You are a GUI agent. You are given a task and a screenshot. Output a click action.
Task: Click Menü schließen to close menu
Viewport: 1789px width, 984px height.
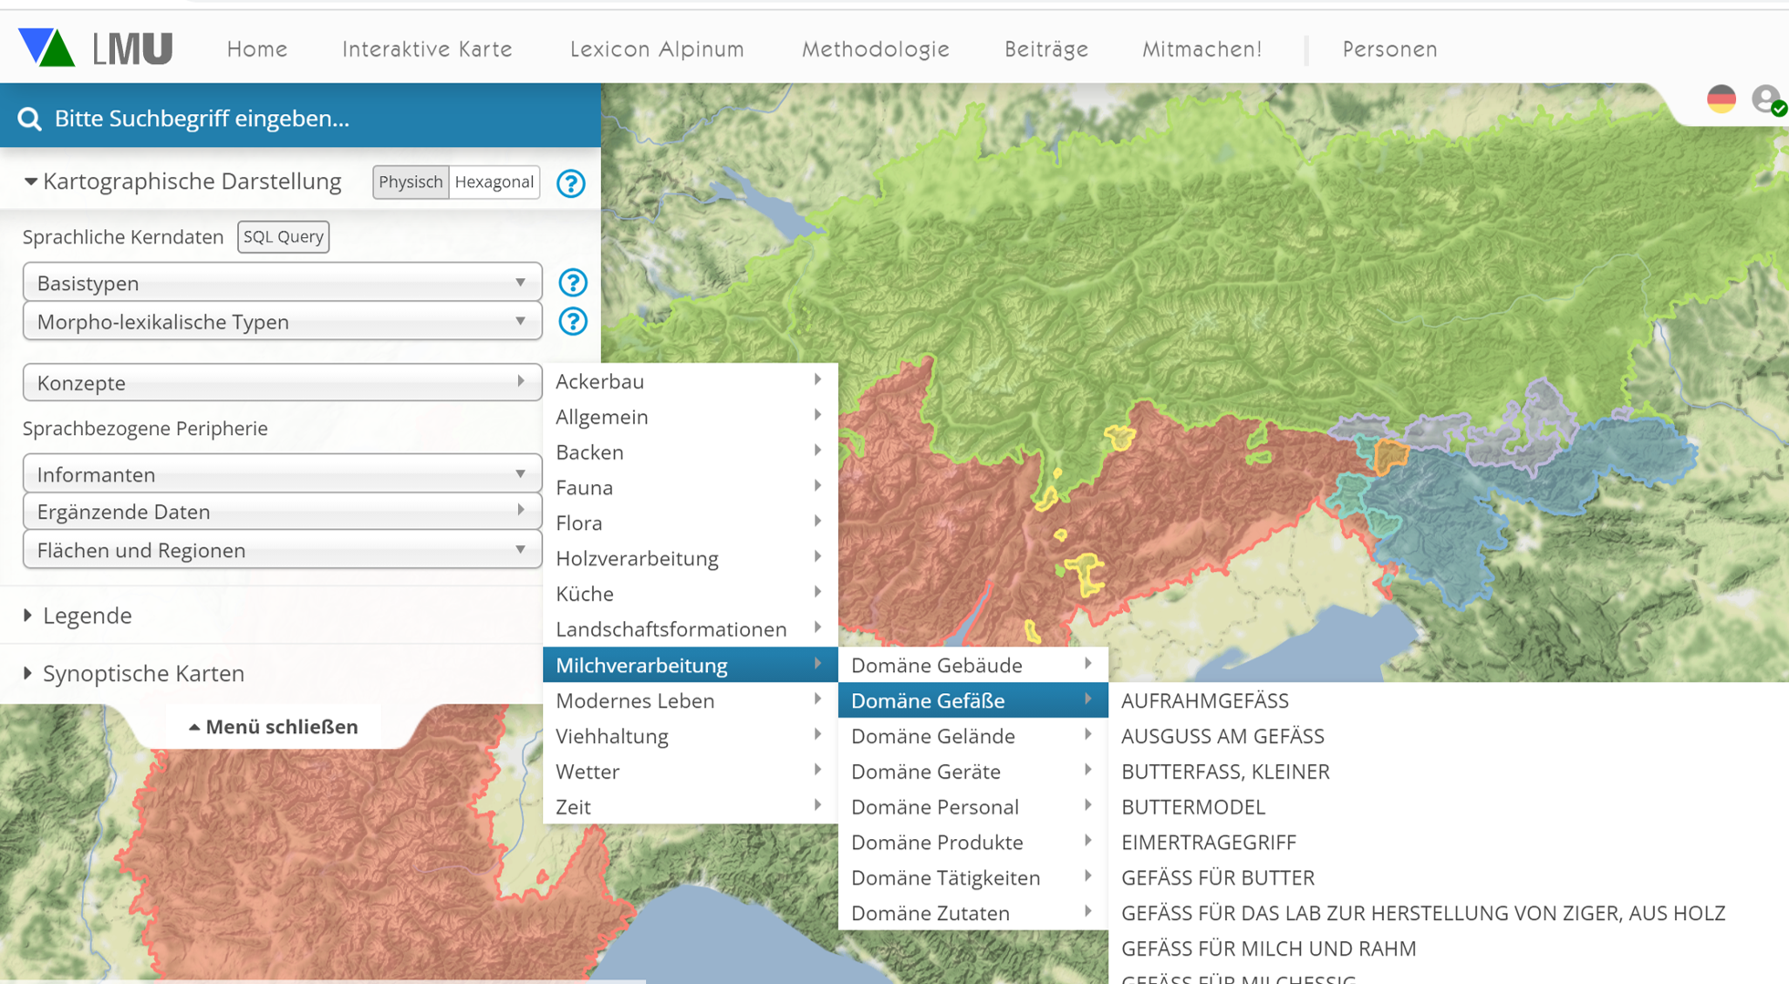point(273,727)
